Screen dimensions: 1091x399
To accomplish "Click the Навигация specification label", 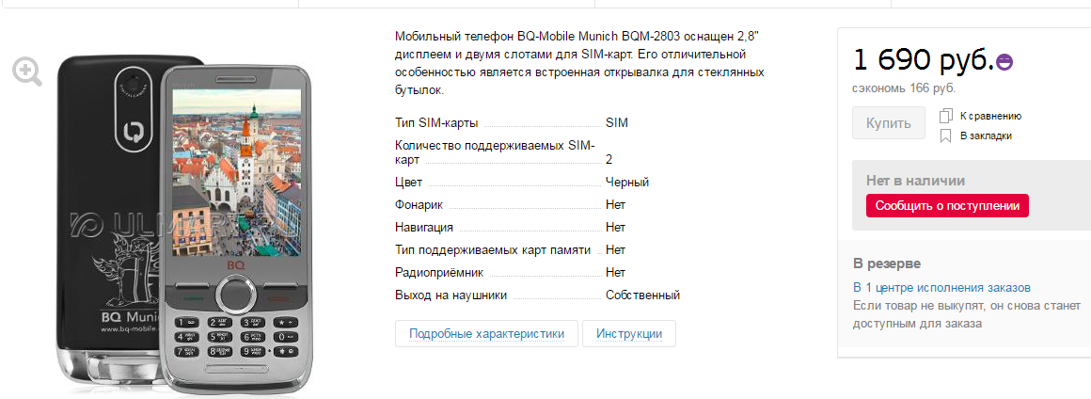I will [424, 227].
